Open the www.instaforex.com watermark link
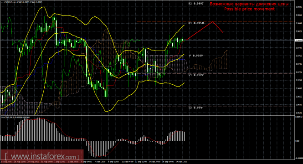 click(42, 156)
